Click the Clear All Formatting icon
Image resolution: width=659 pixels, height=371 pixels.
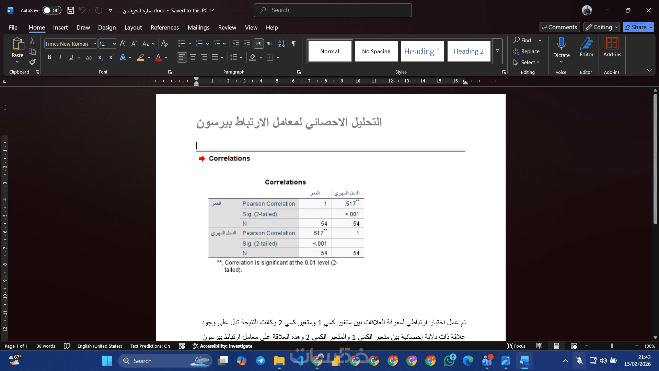[x=164, y=44]
